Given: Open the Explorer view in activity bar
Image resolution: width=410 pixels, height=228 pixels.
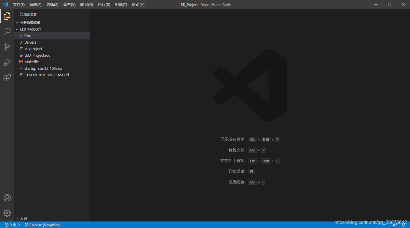Looking at the screenshot, I should [x=7, y=16].
